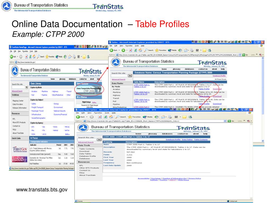The image size is (271, 203).
Task: Click address URL field in Tables window
Action: (179, 55)
